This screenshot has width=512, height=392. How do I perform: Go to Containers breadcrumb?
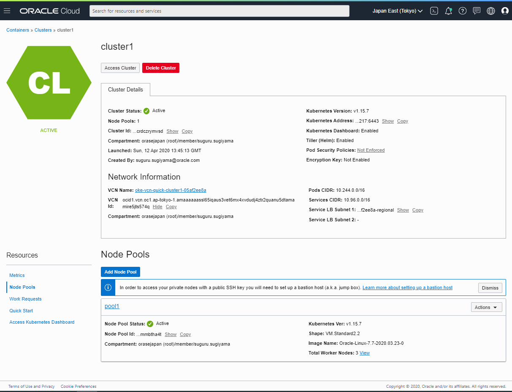[x=18, y=30]
